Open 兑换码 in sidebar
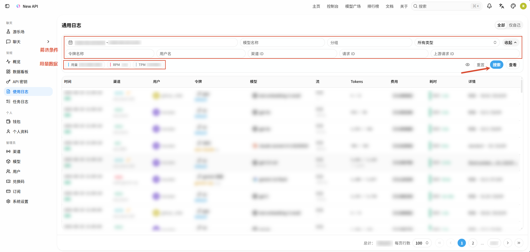 click(x=28, y=182)
